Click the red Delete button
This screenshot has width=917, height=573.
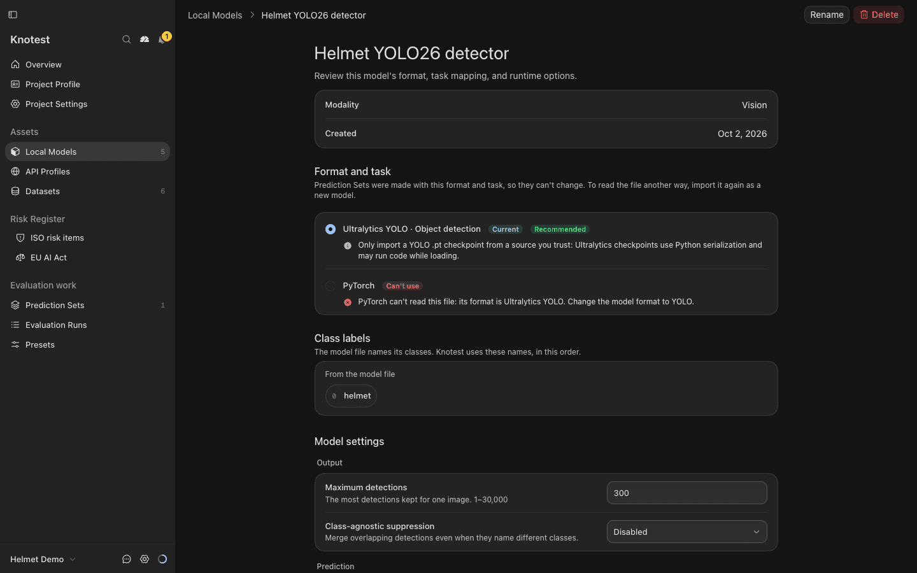click(879, 15)
